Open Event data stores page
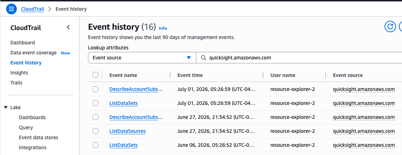This screenshot has width=402, height=155. 39,137
